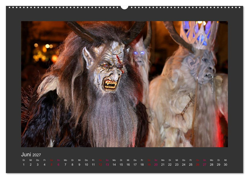Viewport: 249px width, 179px height.
Task: Choose pink Sunday date 13
Action: (x=107, y=165)
